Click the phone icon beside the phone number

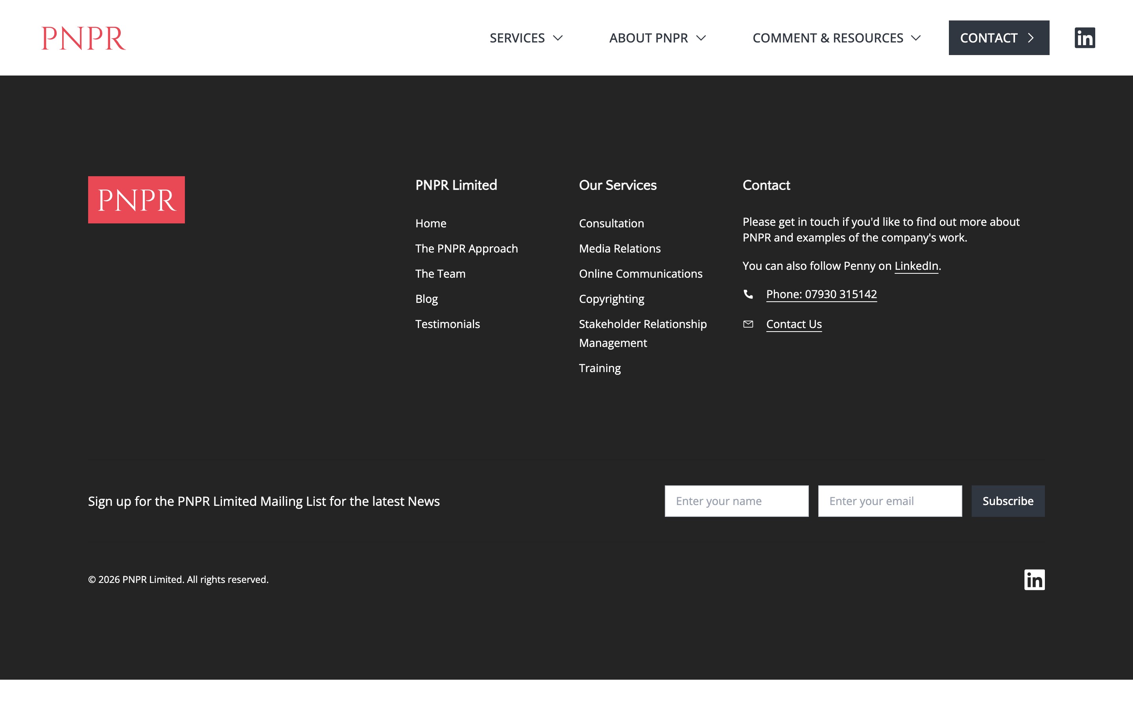(749, 294)
